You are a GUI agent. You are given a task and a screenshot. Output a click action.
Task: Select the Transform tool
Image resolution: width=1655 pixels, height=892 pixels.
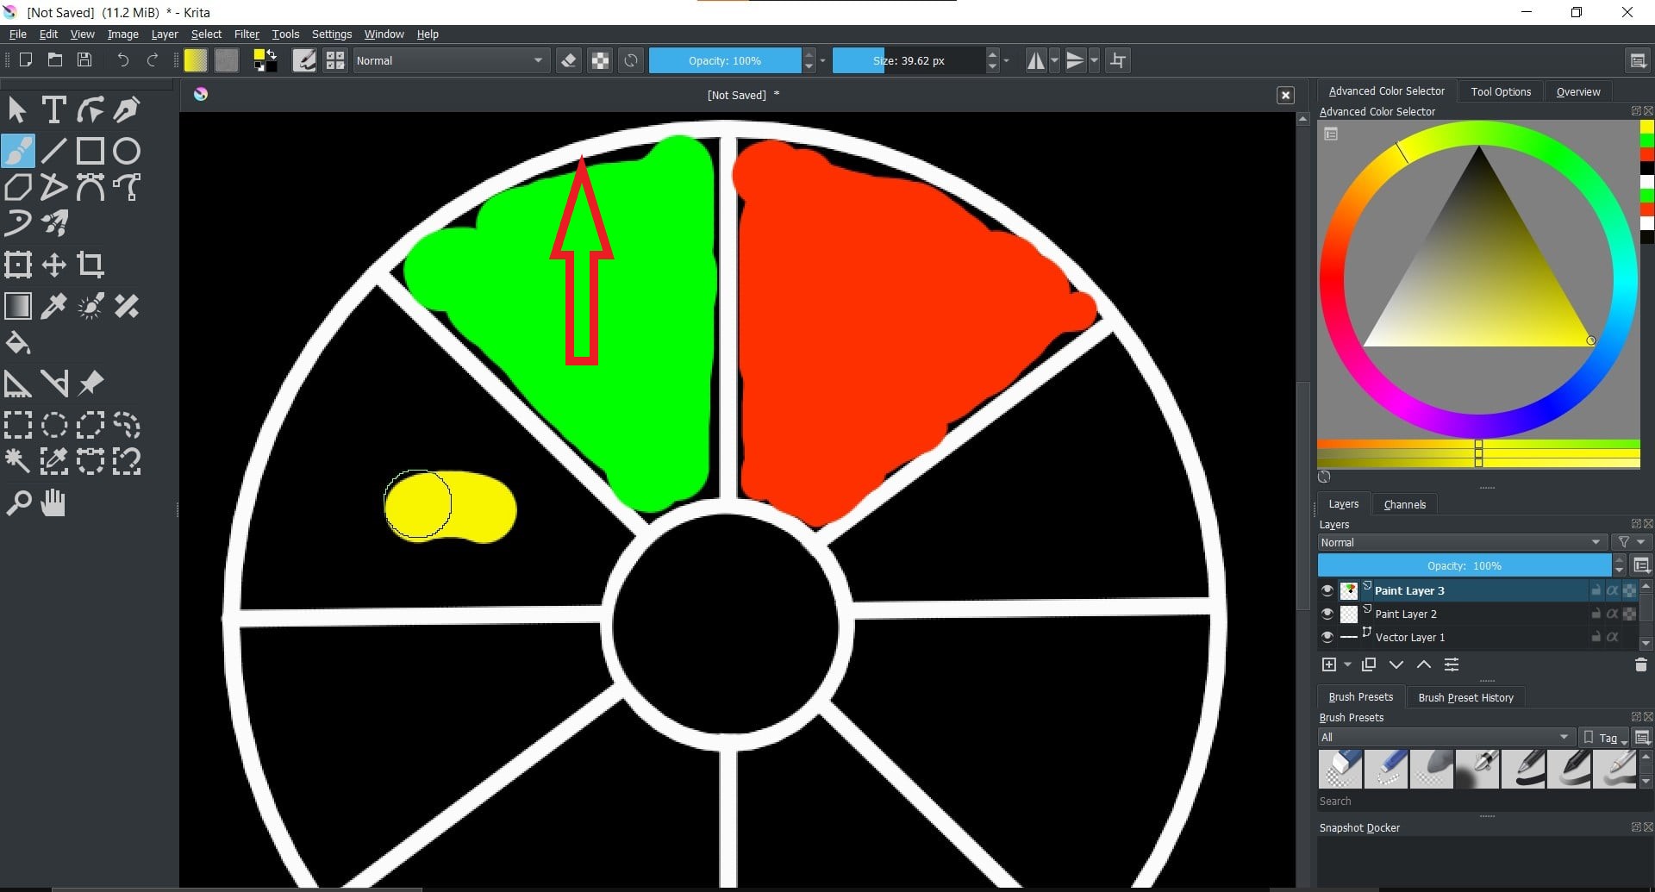(x=17, y=265)
